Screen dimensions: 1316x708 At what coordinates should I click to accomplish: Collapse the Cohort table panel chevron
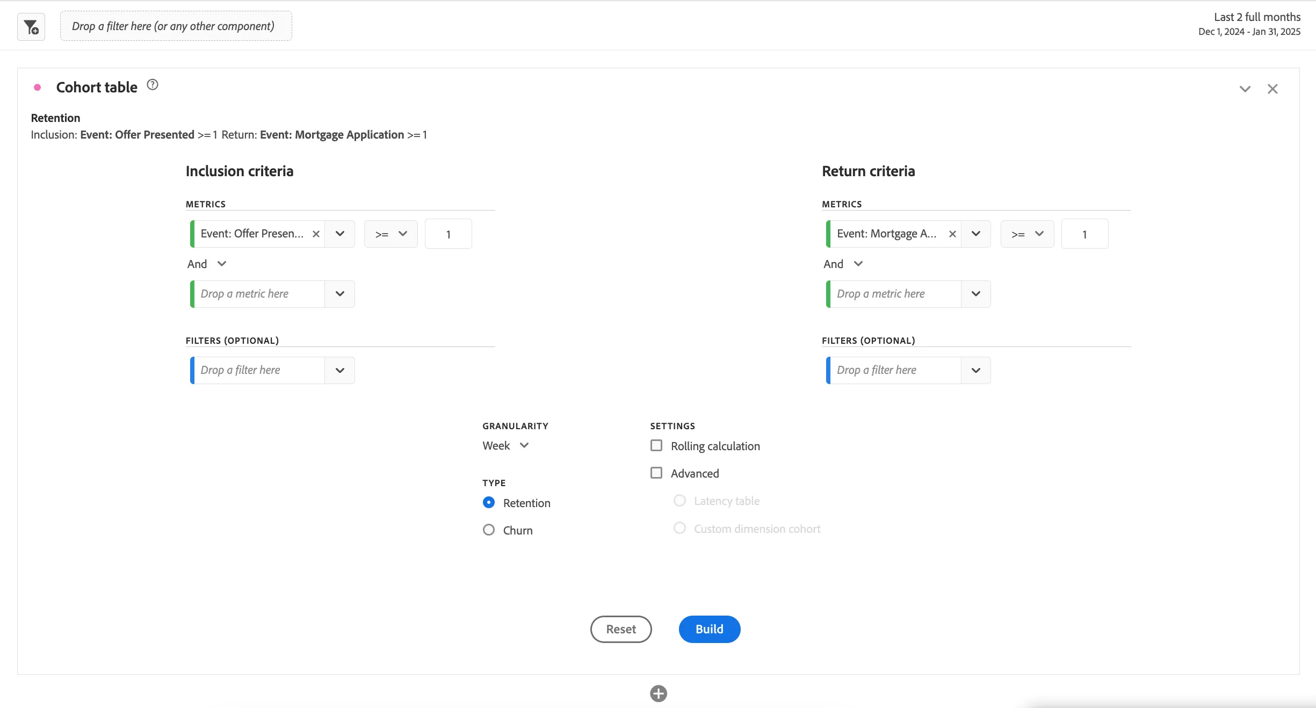1245,89
